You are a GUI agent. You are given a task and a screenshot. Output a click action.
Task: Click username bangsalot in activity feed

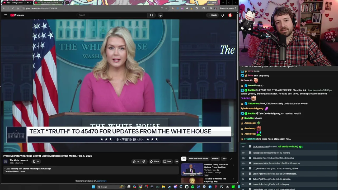(x=257, y=158)
